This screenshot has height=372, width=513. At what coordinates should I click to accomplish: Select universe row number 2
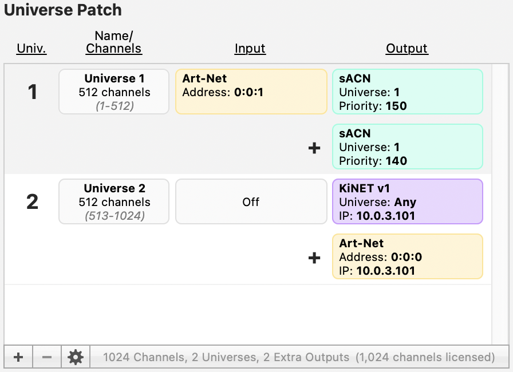pyautogui.click(x=33, y=201)
